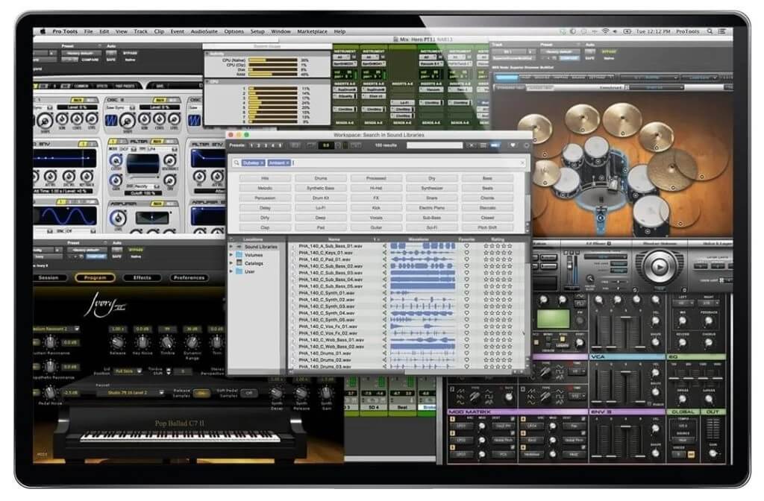Clear the tag search field
This screenshot has width=764, height=501.
[522, 163]
